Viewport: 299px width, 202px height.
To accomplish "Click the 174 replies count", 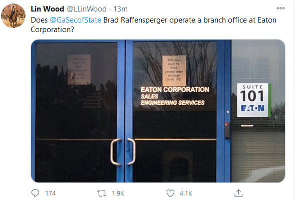I will tap(51, 193).
